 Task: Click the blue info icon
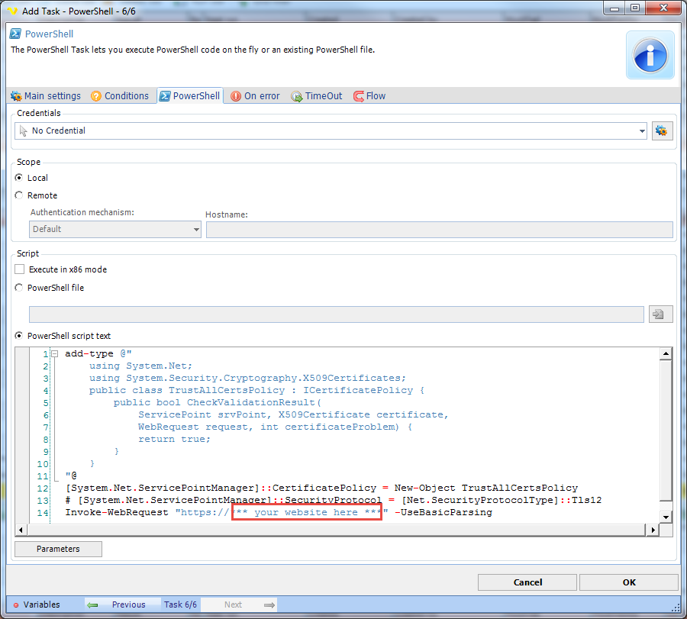click(650, 55)
